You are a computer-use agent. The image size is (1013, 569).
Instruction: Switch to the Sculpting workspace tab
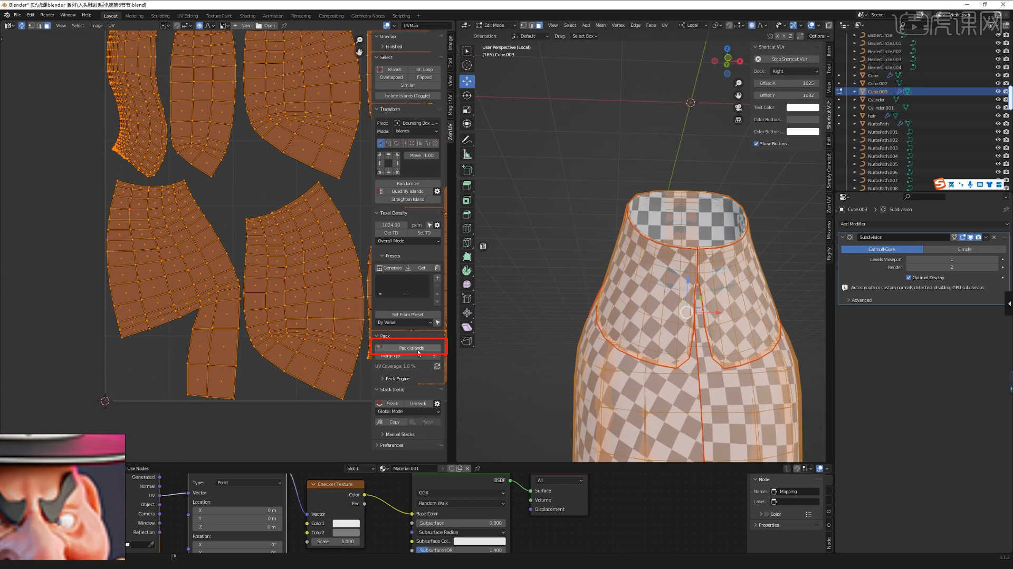point(160,15)
